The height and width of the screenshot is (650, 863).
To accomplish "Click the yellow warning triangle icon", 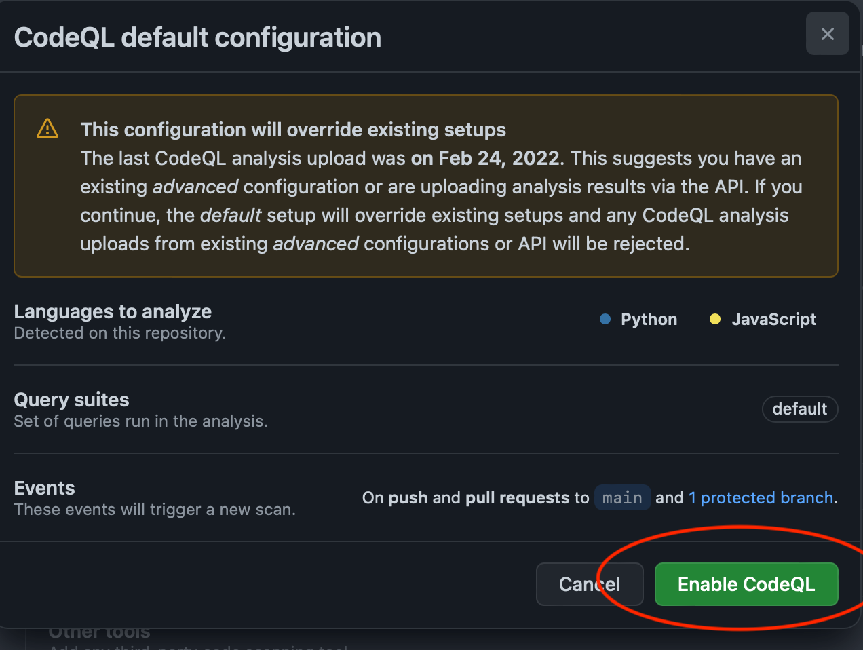I will (x=47, y=128).
